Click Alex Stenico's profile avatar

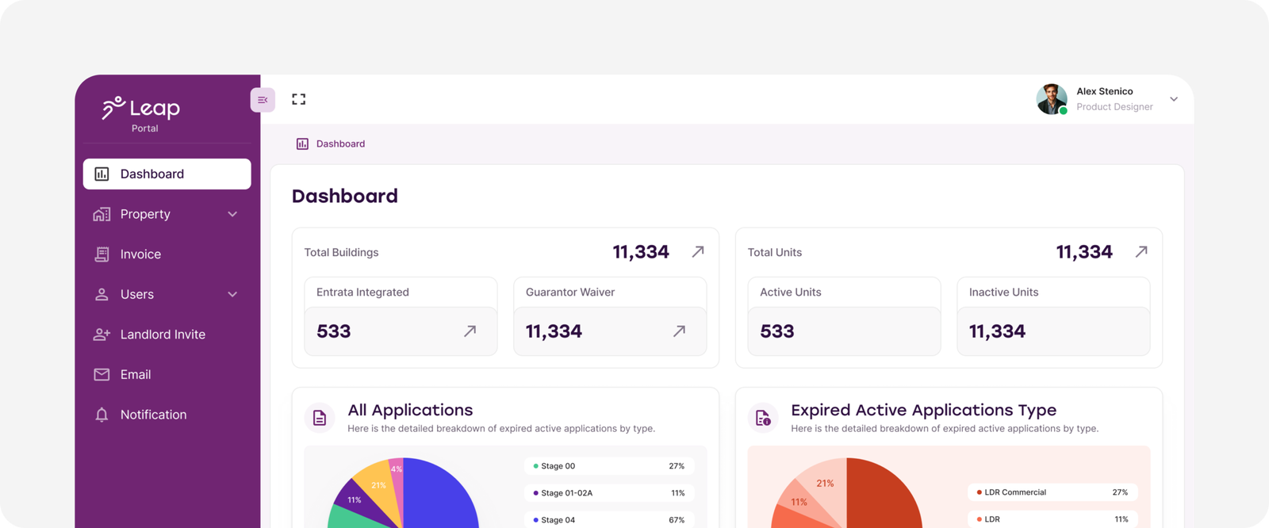pyautogui.click(x=1052, y=99)
